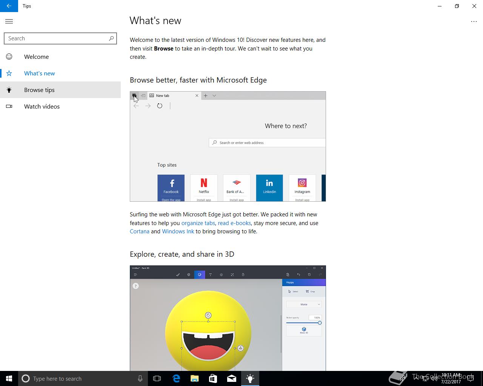
Task: Open the Action Center notification icon
Action: 470,378
